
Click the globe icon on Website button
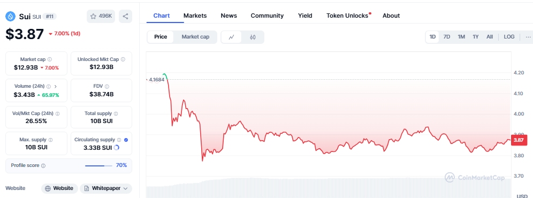pos(48,188)
